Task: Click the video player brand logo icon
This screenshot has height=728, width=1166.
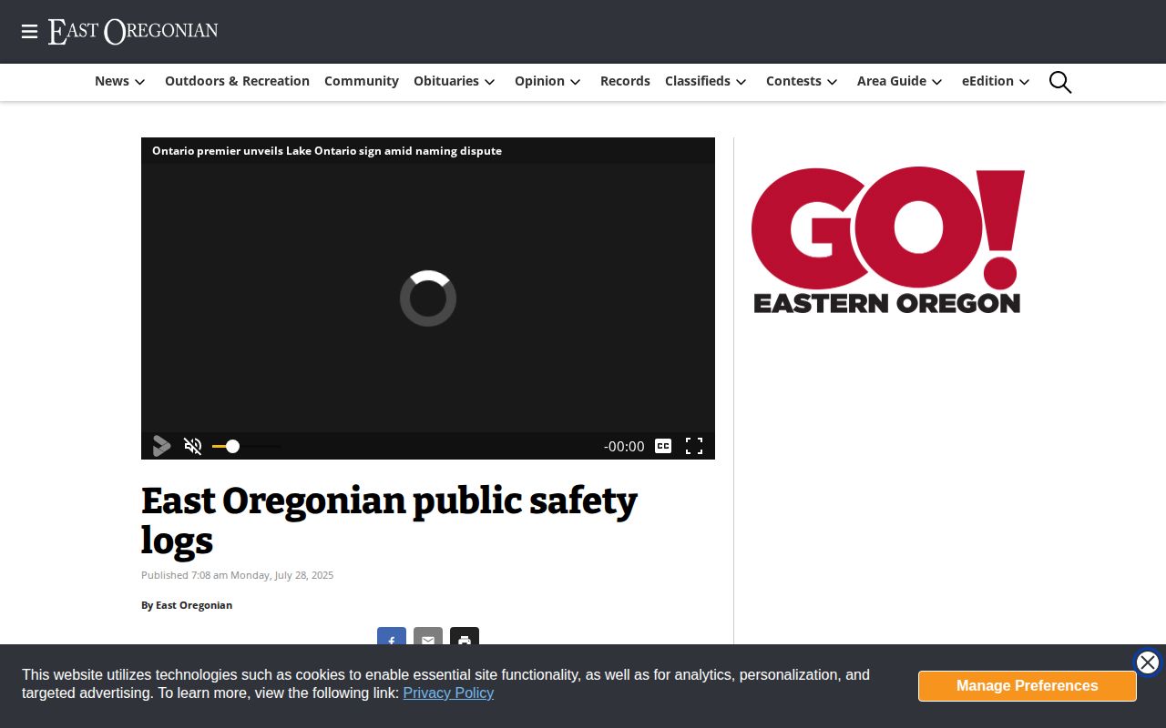Action: pos(161,446)
